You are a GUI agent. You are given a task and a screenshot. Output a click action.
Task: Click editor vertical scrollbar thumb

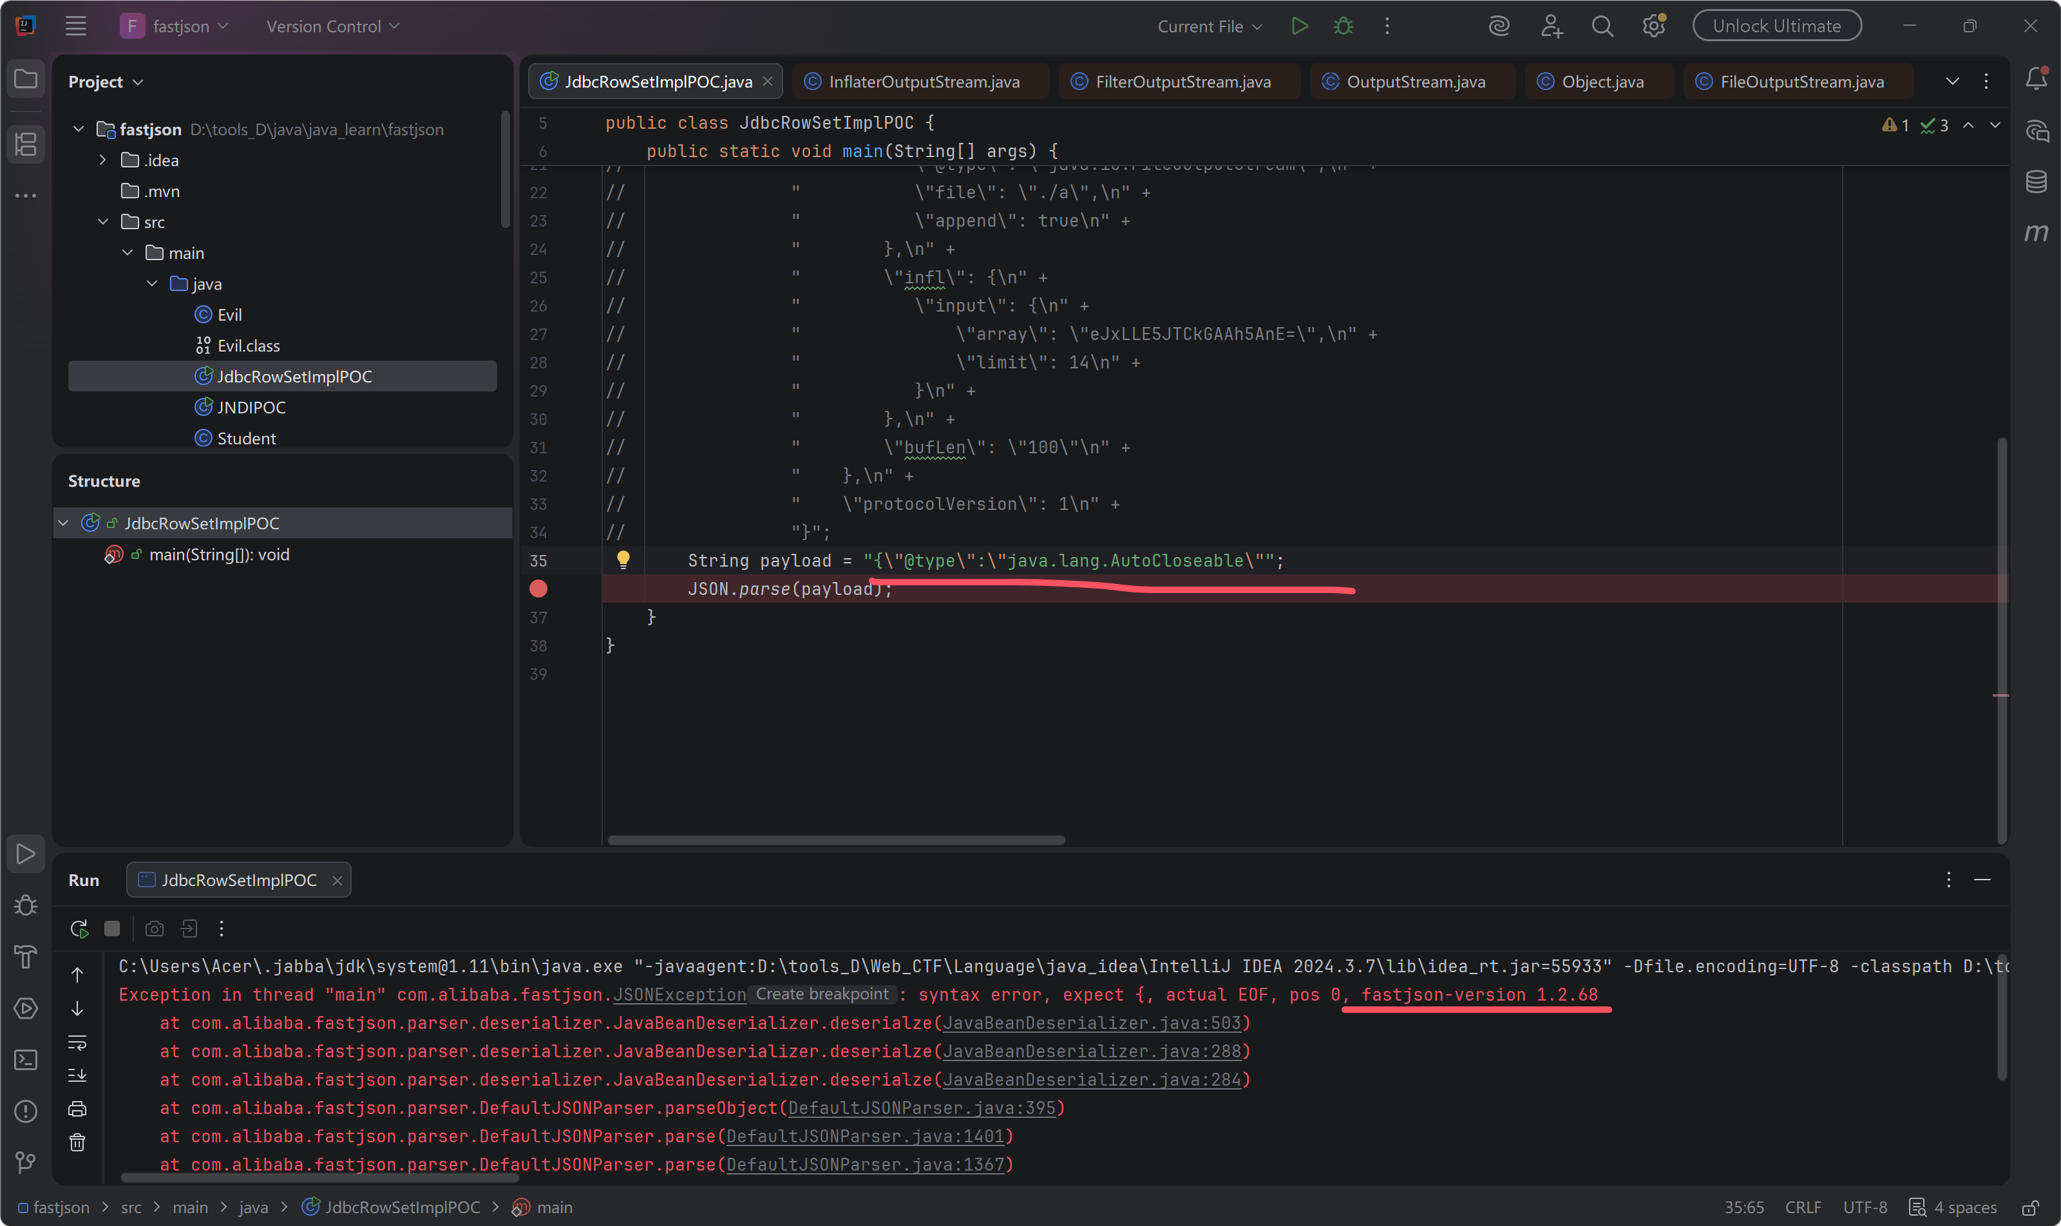click(x=2002, y=640)
